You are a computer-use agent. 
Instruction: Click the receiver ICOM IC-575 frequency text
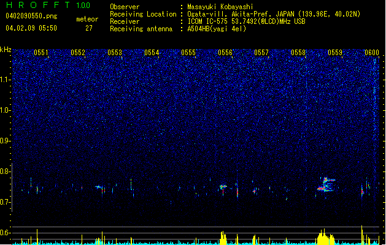click(x=246, y=21)
